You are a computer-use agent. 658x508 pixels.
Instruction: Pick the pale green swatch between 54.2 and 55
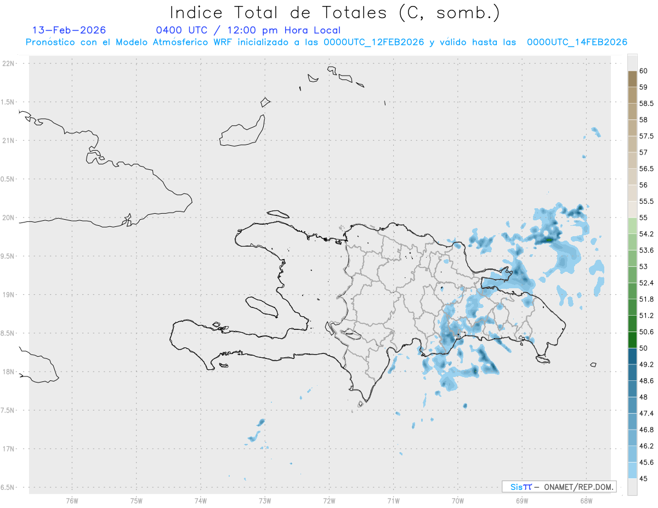(x=632, y=226)
